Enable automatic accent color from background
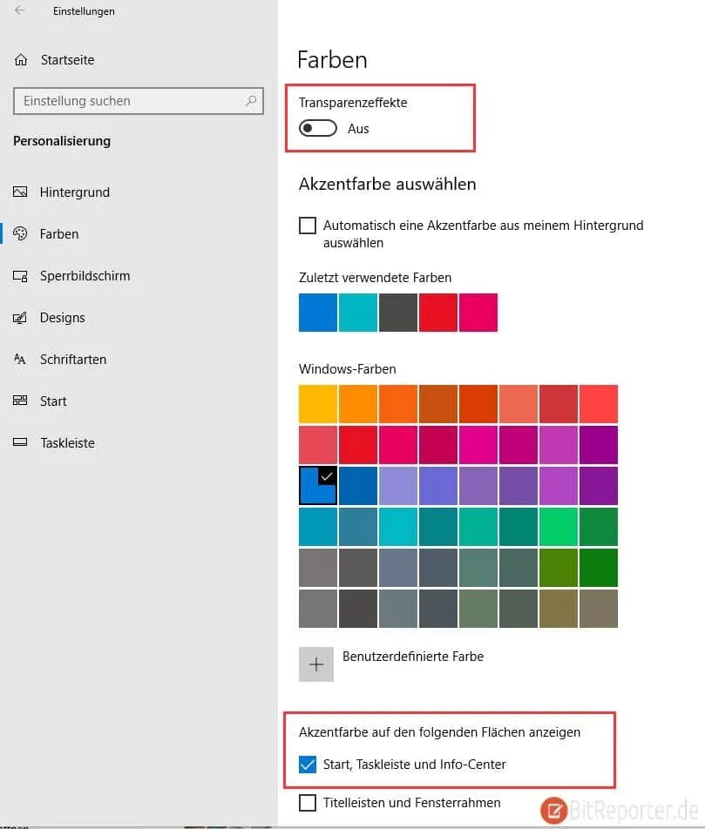 tap(308, 226)
